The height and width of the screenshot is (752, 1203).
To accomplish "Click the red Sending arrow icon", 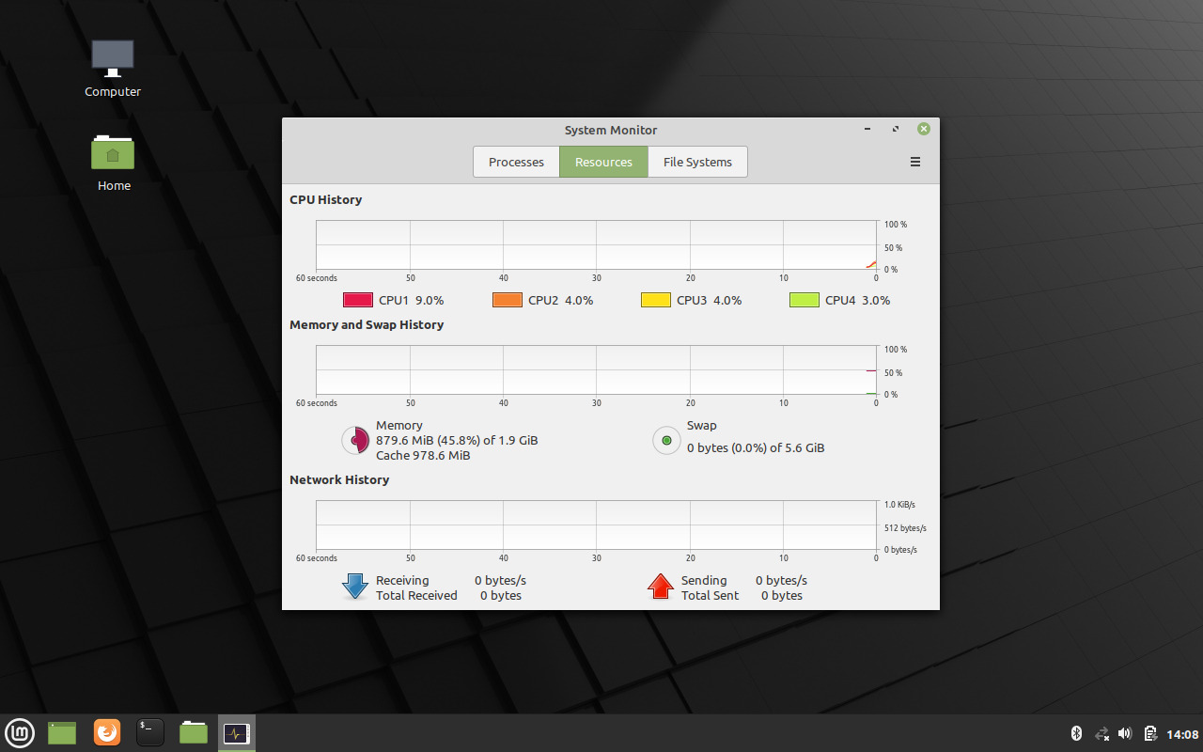I will coord(660,586).
